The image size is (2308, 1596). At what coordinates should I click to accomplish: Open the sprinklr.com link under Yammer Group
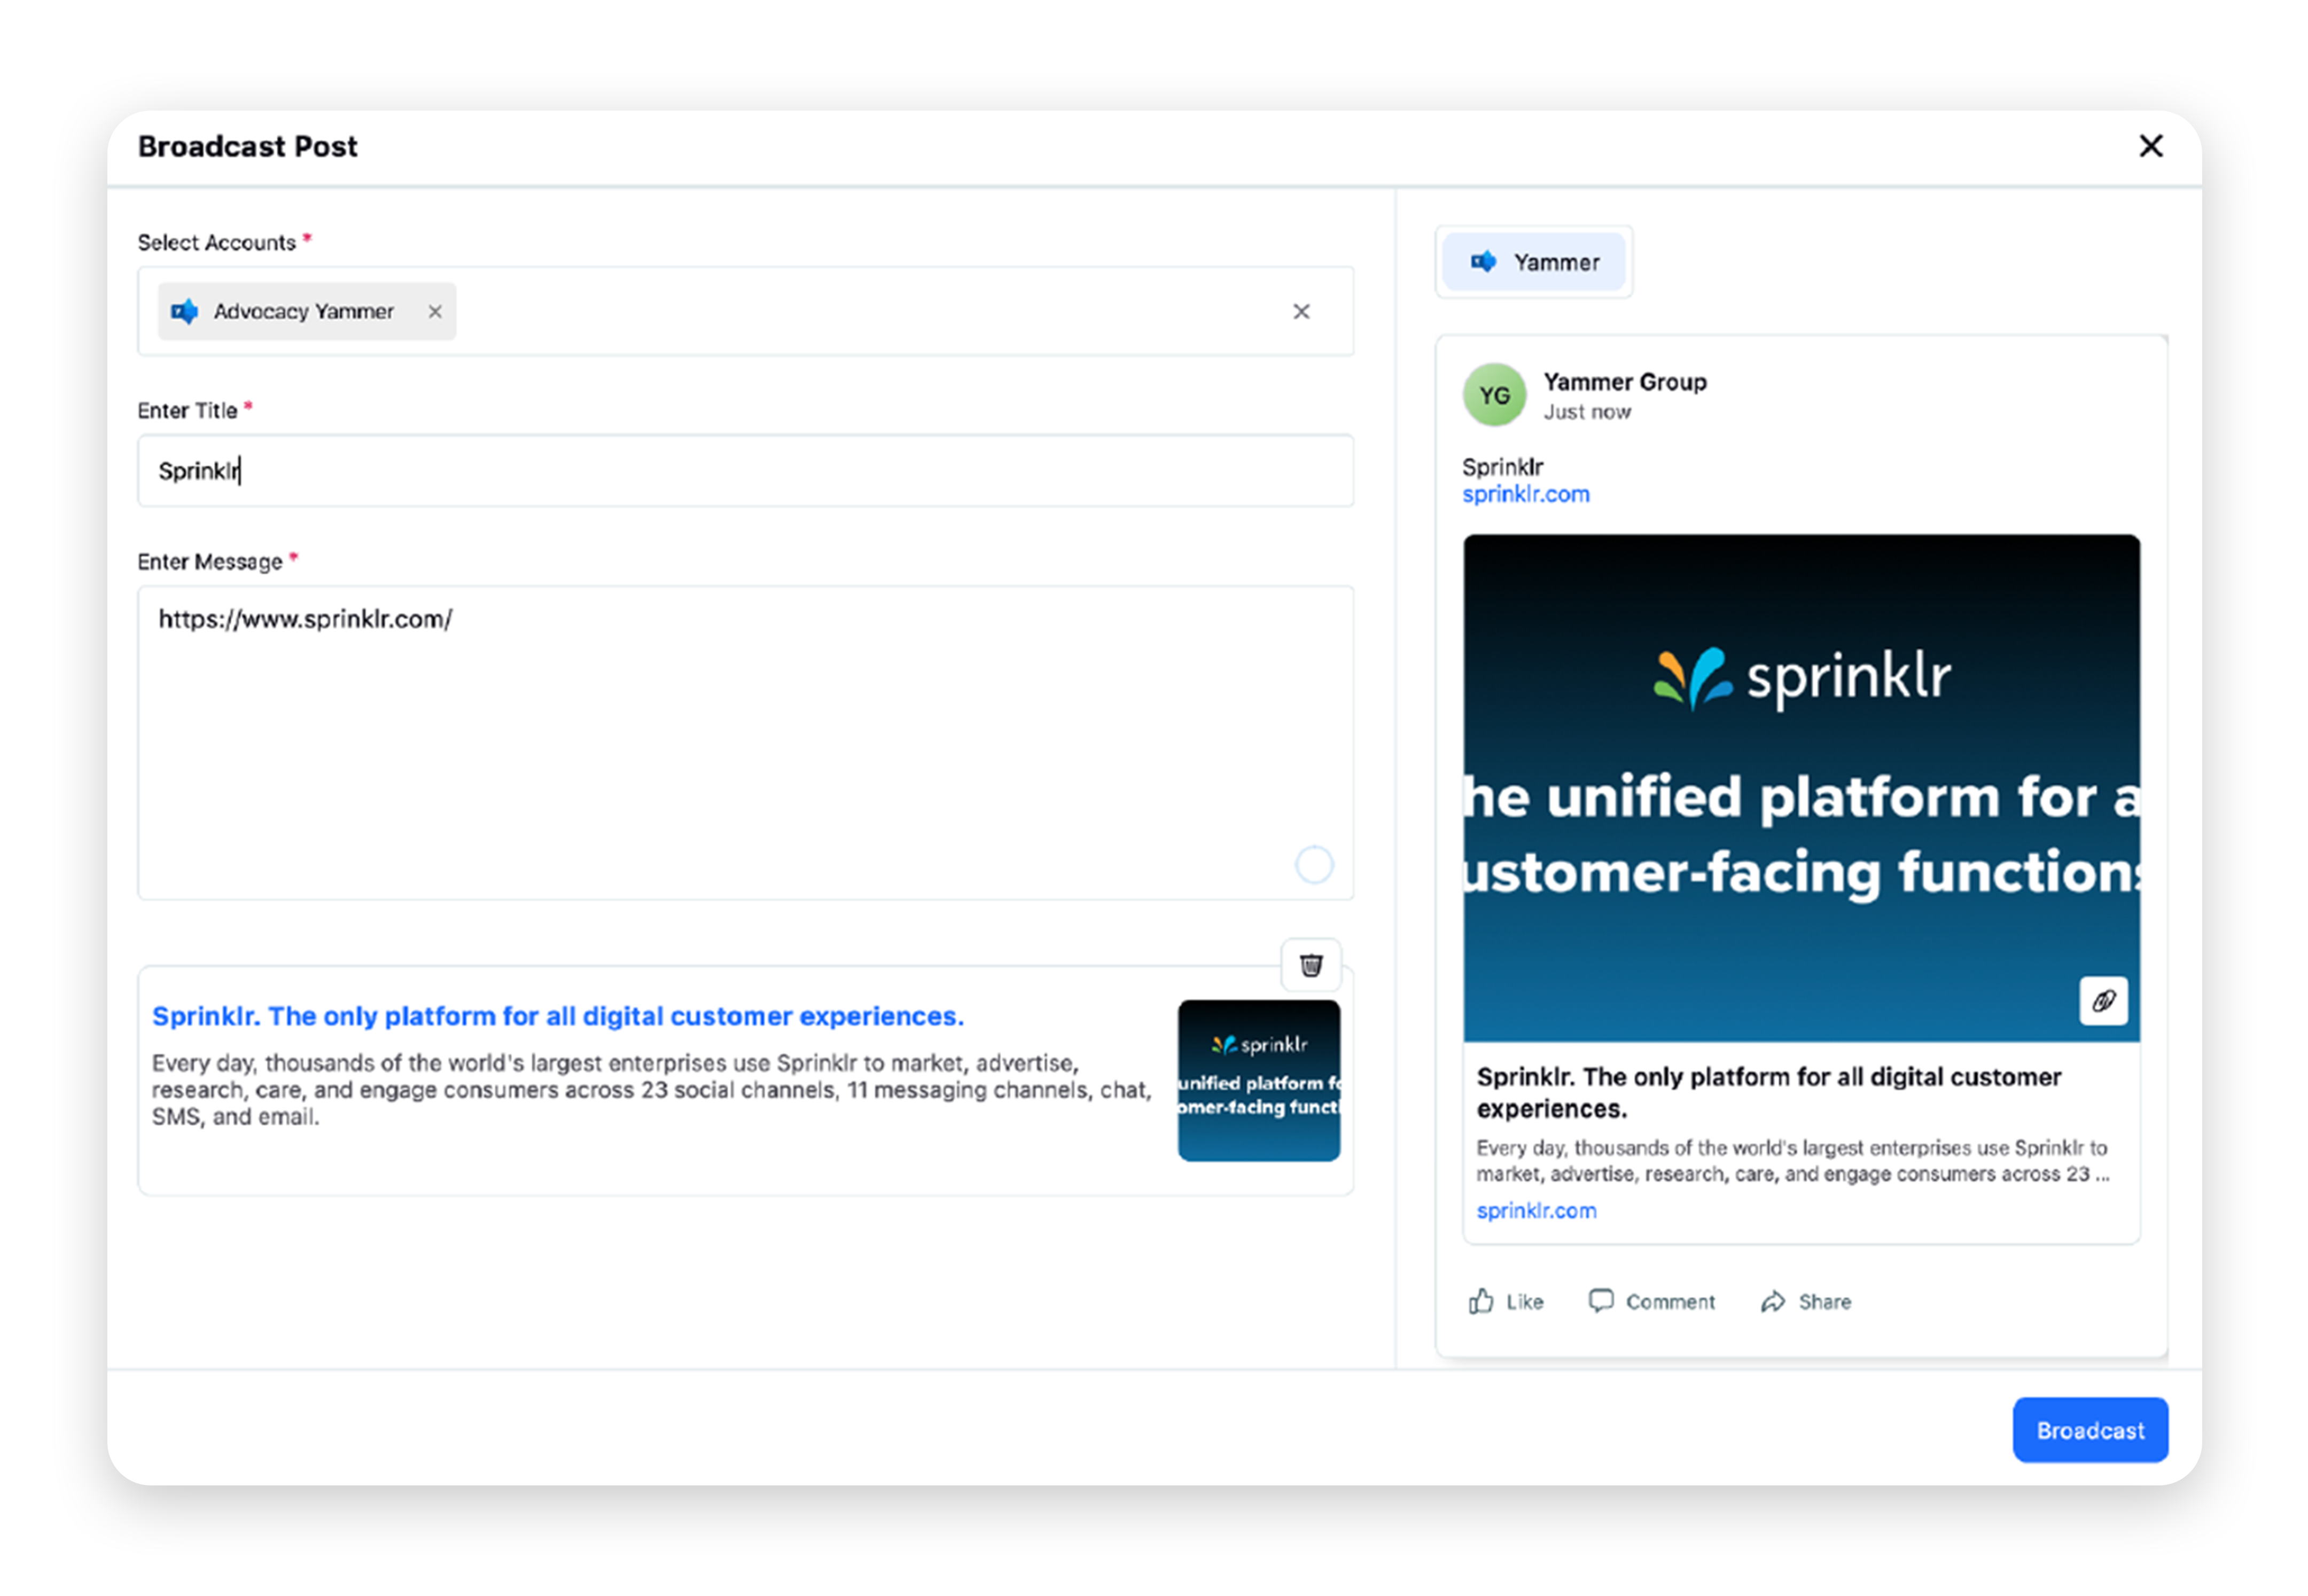pyautogui.click(x=1526, y=493)
